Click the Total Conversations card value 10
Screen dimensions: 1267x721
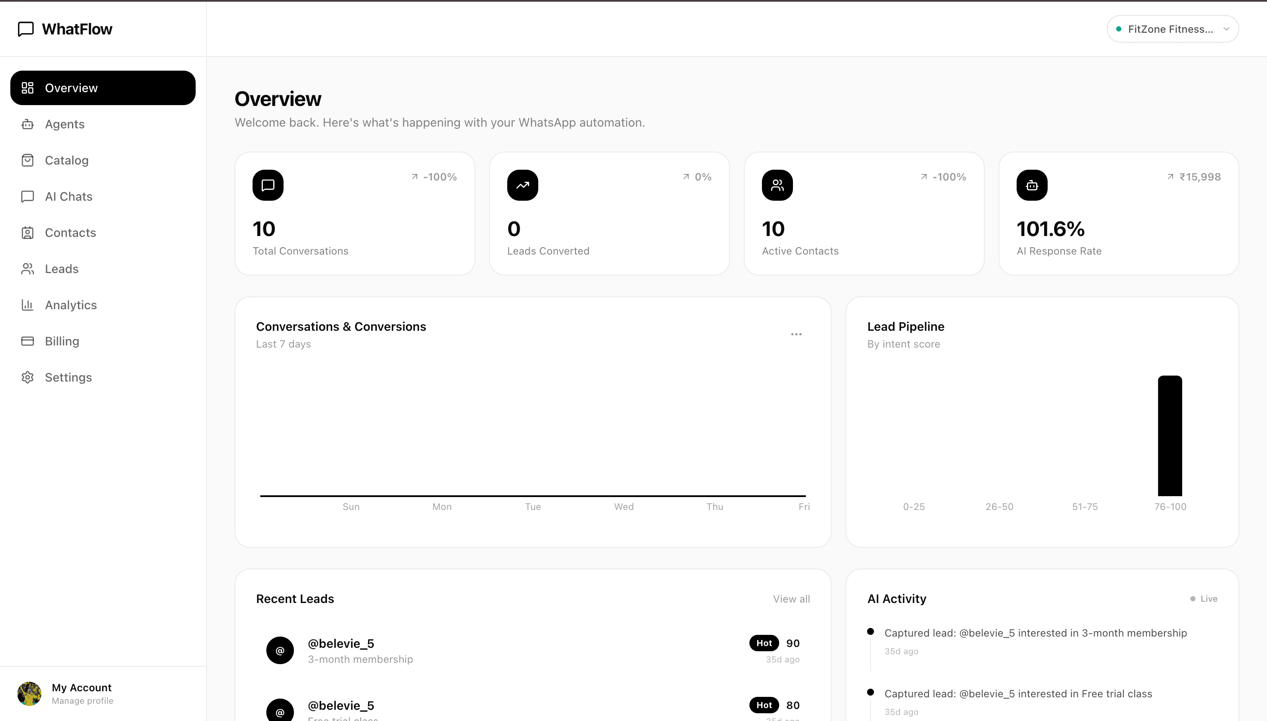click(263, 229)
